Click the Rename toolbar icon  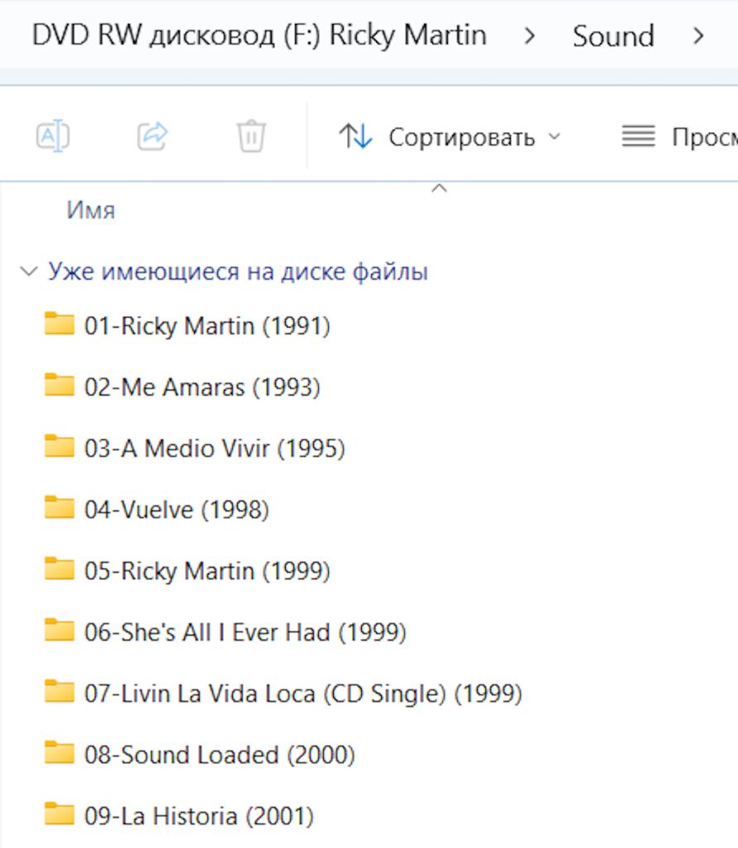tap(52, 136)
